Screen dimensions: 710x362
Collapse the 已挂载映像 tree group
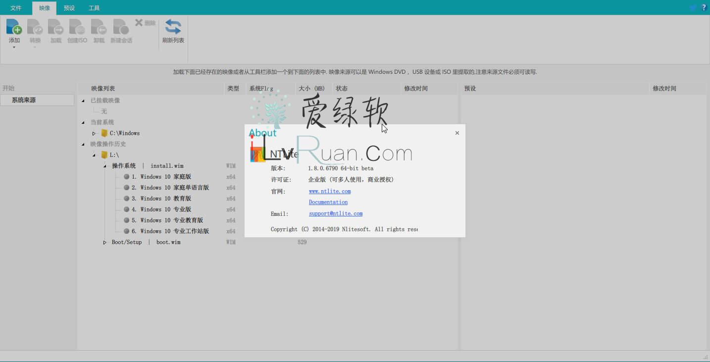(83, 101)
